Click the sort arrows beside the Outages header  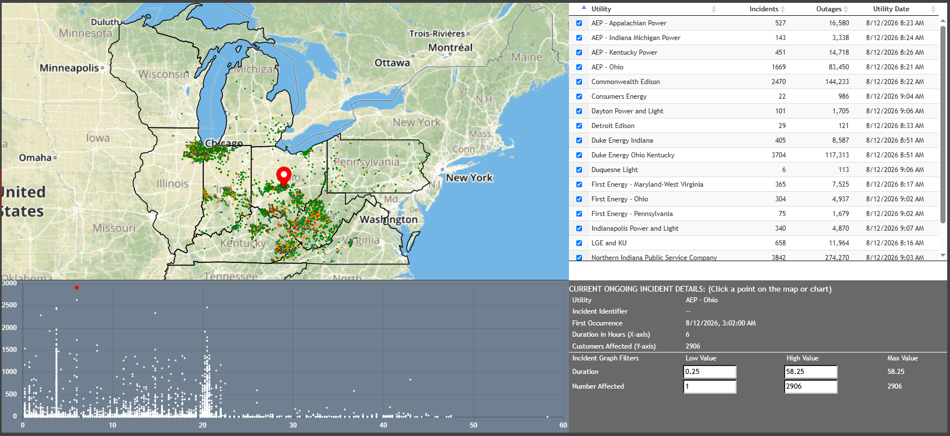pyautogui.click(x=846, y=9)
